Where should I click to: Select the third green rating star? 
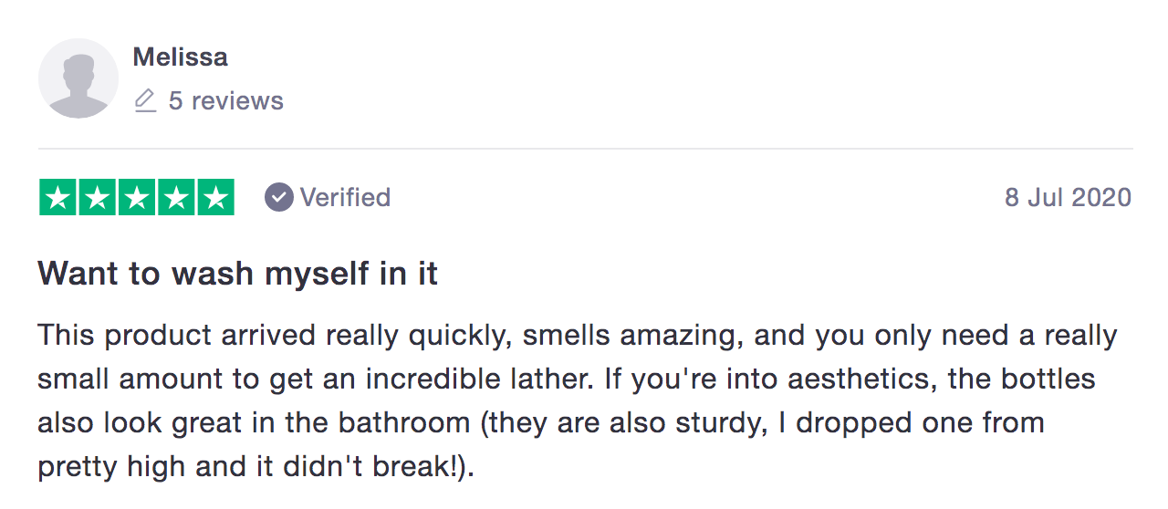(x=137, y=198)
